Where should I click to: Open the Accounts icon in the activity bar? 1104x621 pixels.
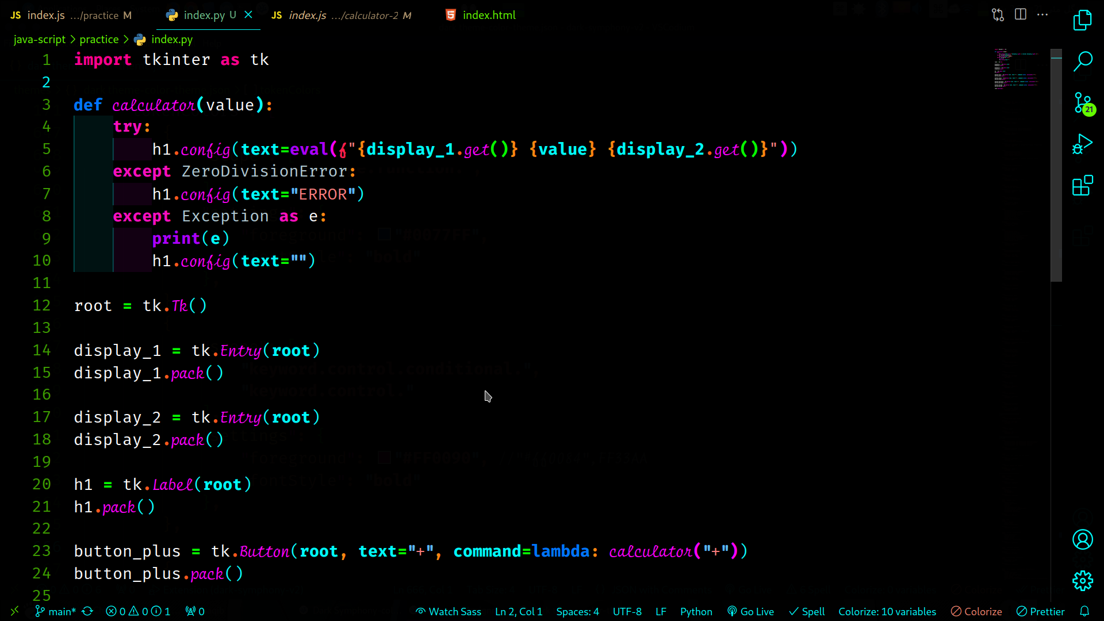tap(1082, 539)
